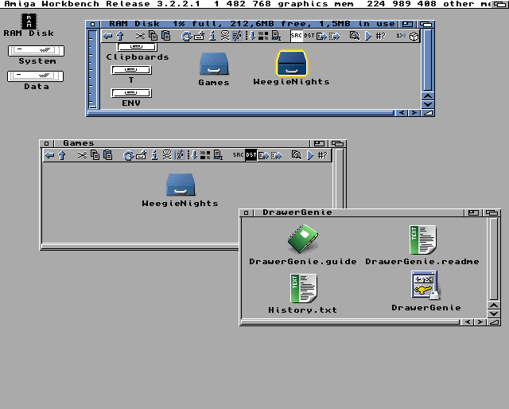Open the Games drawer in RAM Disk
Image resolution: width=509 pixels, height=409 pixels.
213,65
